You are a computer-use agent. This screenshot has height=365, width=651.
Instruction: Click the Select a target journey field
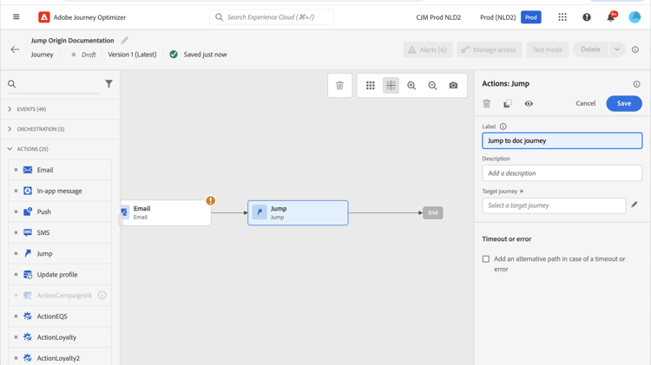[x=554, y=205]
